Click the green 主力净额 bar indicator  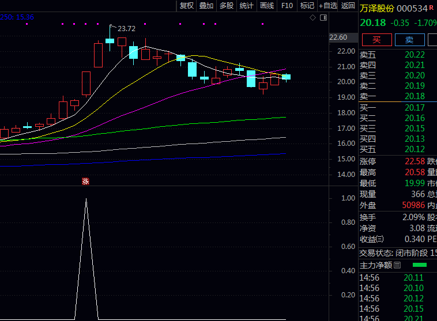420,265
